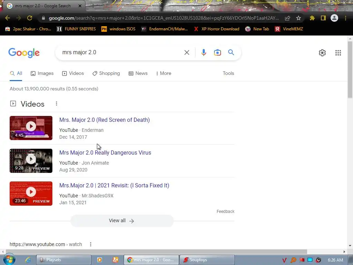Play the 4:45 Enderman video thumbnail
353x265 pixels.
click(x=31, y=128)
